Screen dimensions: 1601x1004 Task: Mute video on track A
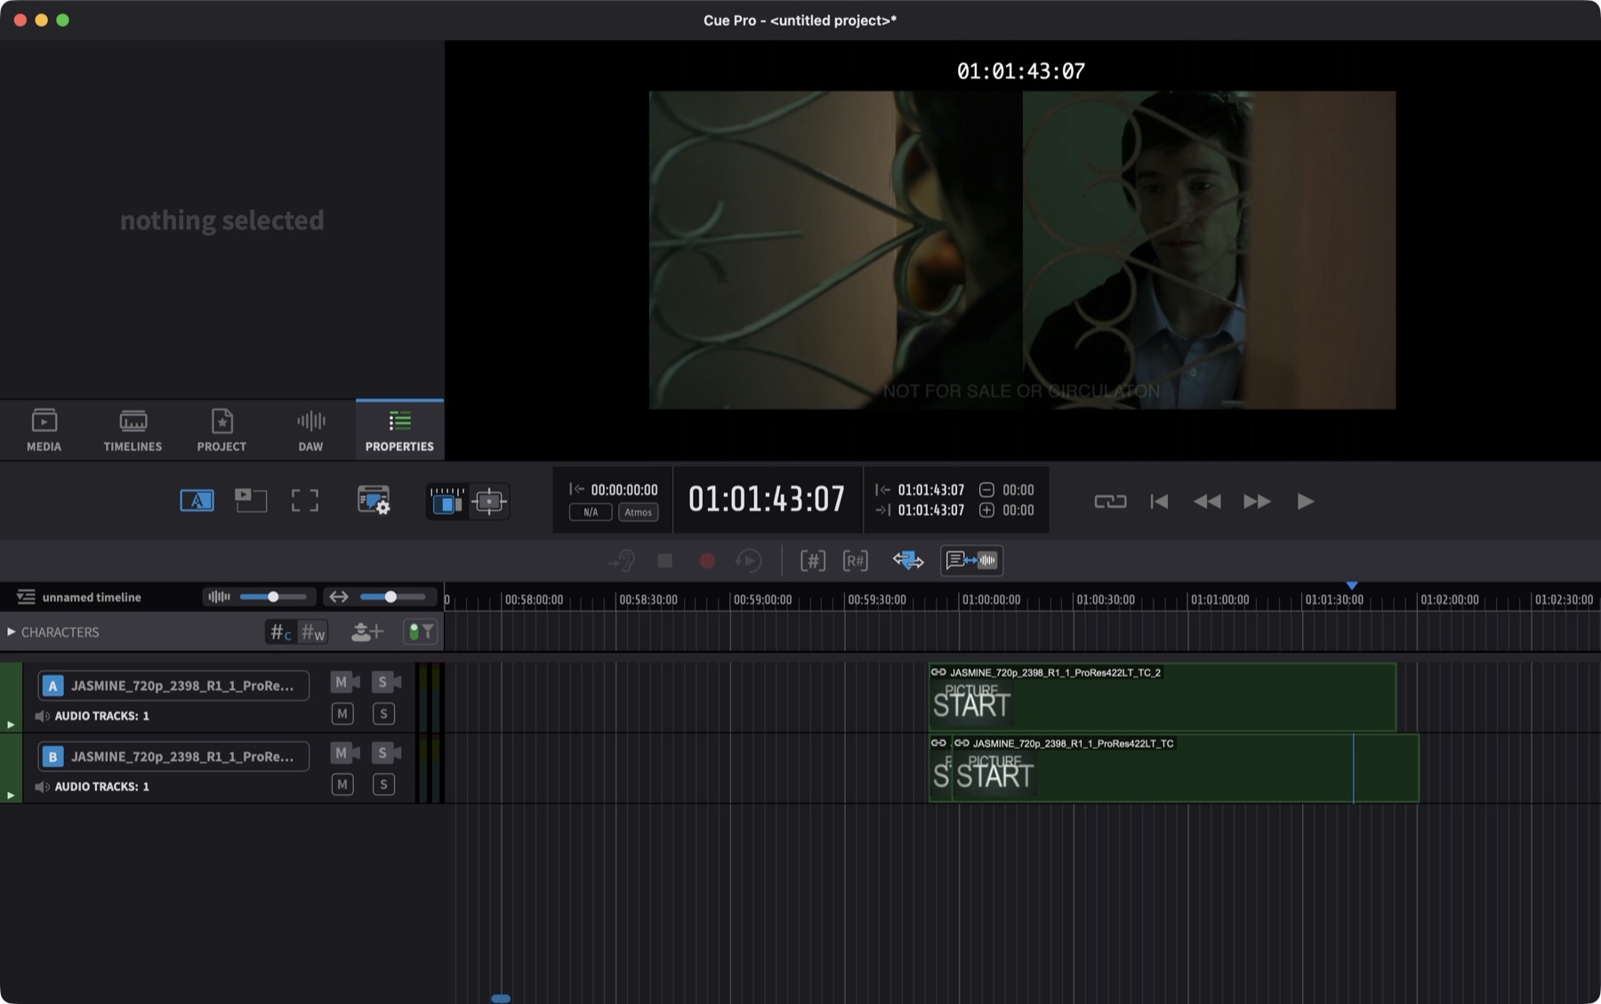(344, 682)
